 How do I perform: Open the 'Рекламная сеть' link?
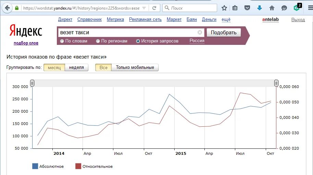[145, 20]
